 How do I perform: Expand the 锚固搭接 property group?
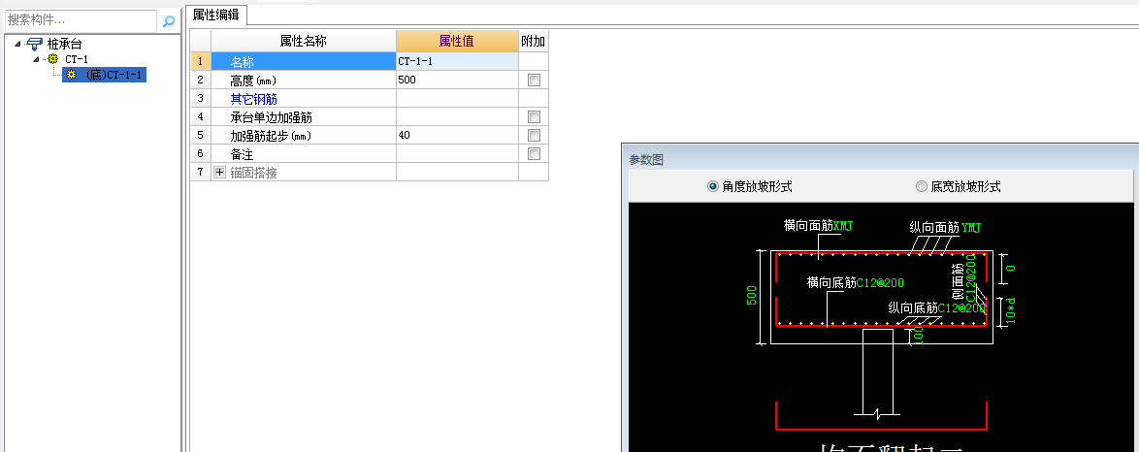click(220, 173)
